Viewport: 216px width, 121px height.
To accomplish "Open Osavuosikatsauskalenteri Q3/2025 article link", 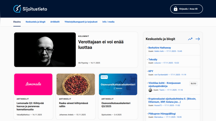I will coord(116,105).
